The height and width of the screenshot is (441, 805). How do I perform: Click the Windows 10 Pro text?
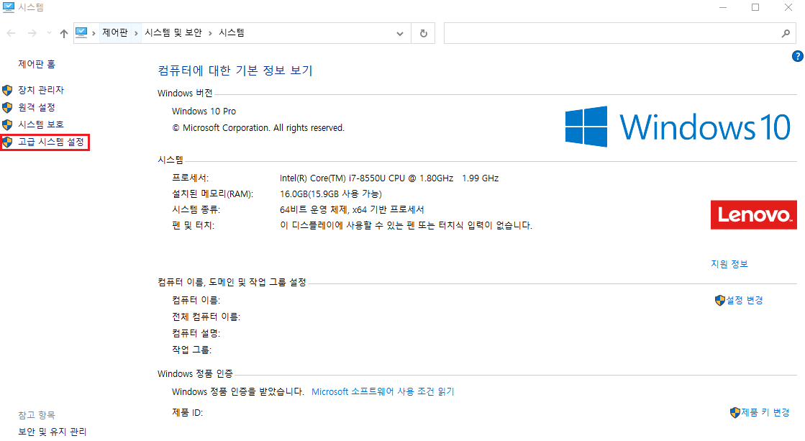click(x=204, y=111)
